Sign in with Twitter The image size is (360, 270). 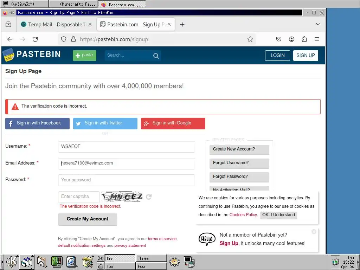[105, 123]
